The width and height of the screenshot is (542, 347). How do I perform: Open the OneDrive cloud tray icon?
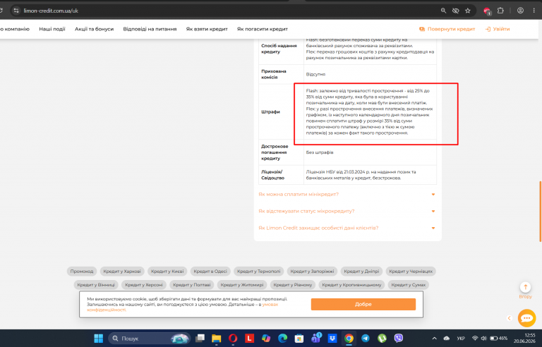[x=447, y=339]
